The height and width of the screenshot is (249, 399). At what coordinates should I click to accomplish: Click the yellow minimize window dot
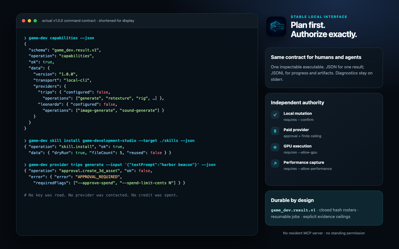(x=29, y=21)
